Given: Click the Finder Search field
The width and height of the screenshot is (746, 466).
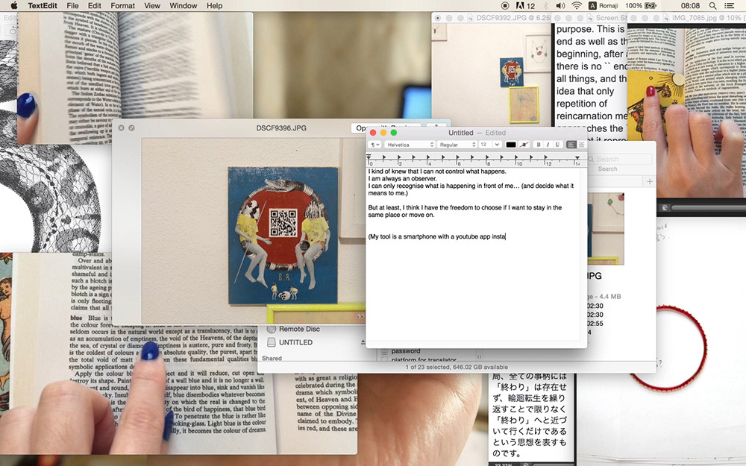Looking at the screenshot, I should pos(619,160).
